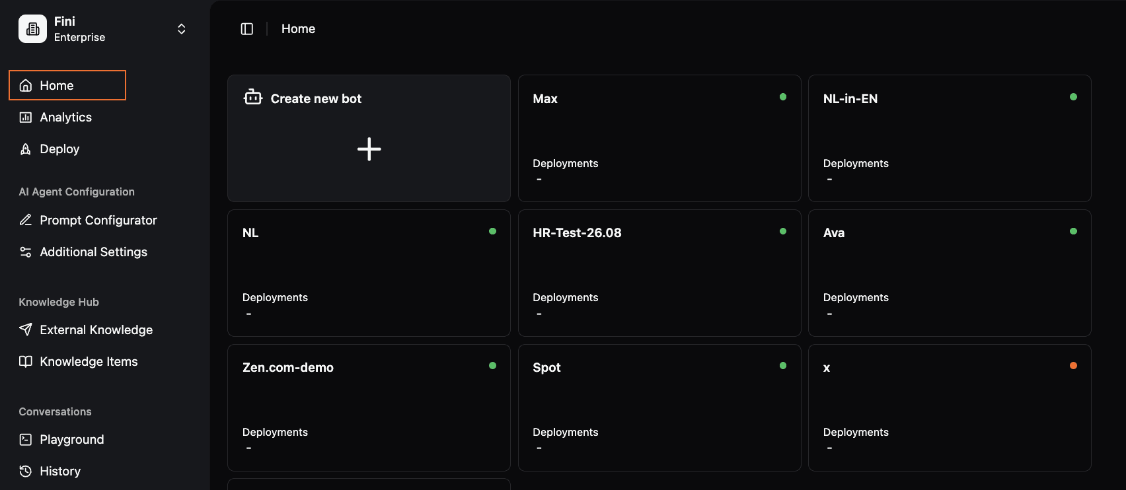Image resolution: width=1126 pixels, height=490 pixels.
Task: Open Analytics via its chart icon
Action: (26, 118)
